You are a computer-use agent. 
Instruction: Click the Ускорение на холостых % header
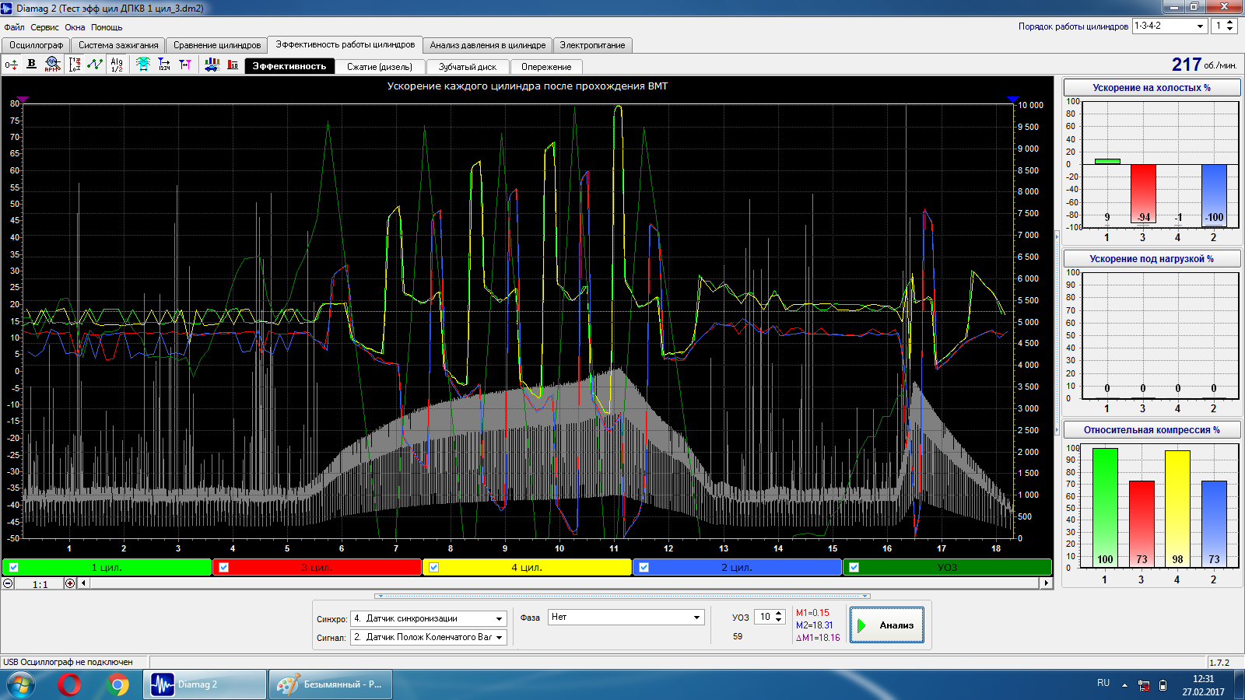pos(1152,87)
